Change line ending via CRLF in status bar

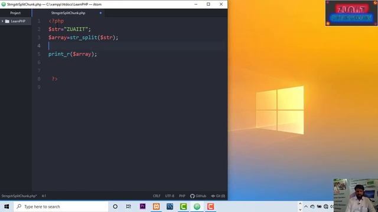click(157, 196)
